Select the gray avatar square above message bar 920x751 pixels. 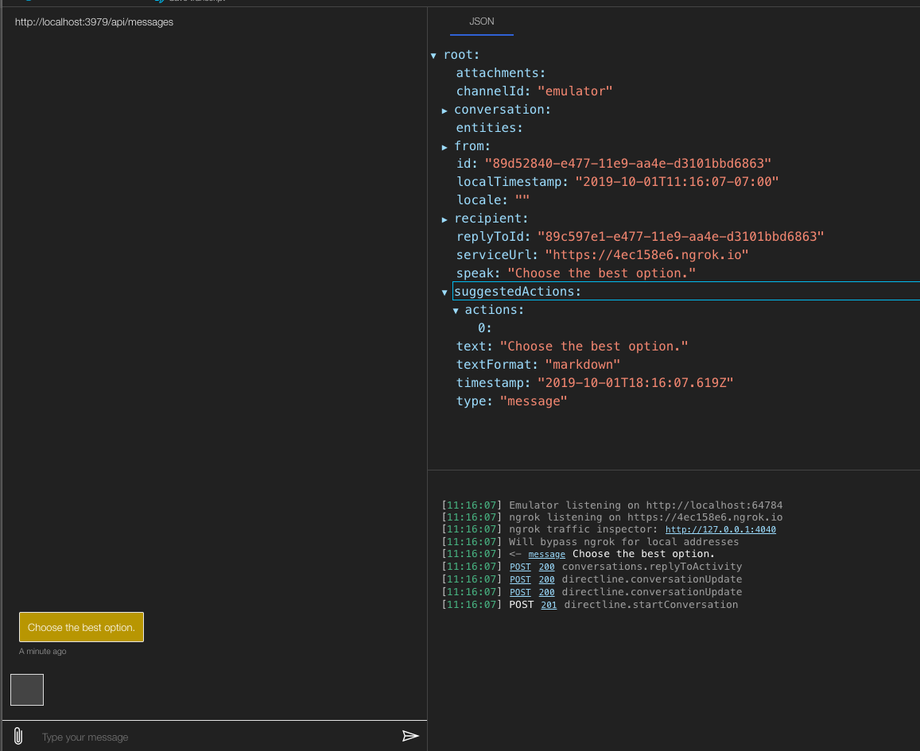26,689
